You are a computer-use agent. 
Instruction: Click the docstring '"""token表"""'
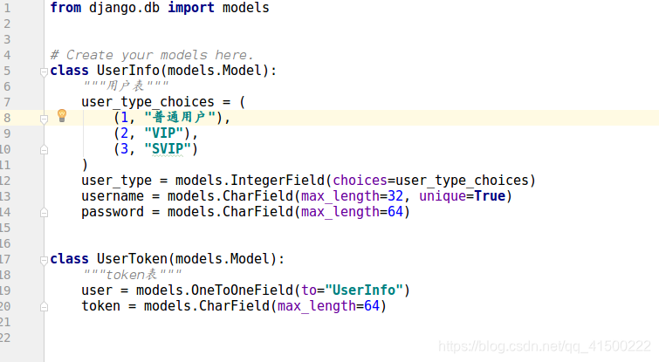[x=133, y=274]
